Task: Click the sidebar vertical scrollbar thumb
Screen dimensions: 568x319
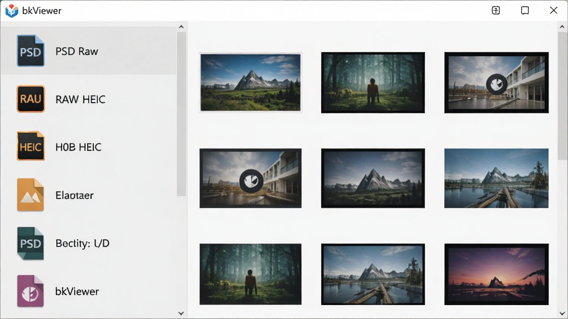Action: click(181, 114)
